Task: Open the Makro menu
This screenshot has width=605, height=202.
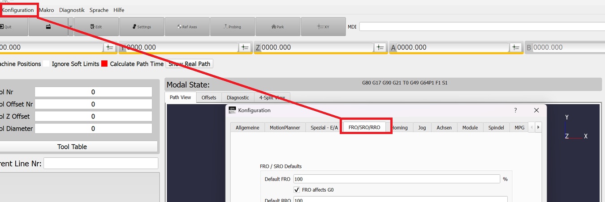Action: click(46, 10)
